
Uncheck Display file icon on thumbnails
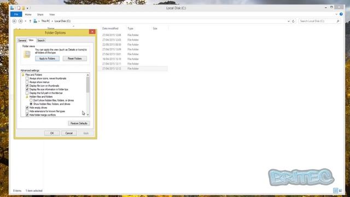click(x=27, y=86)
